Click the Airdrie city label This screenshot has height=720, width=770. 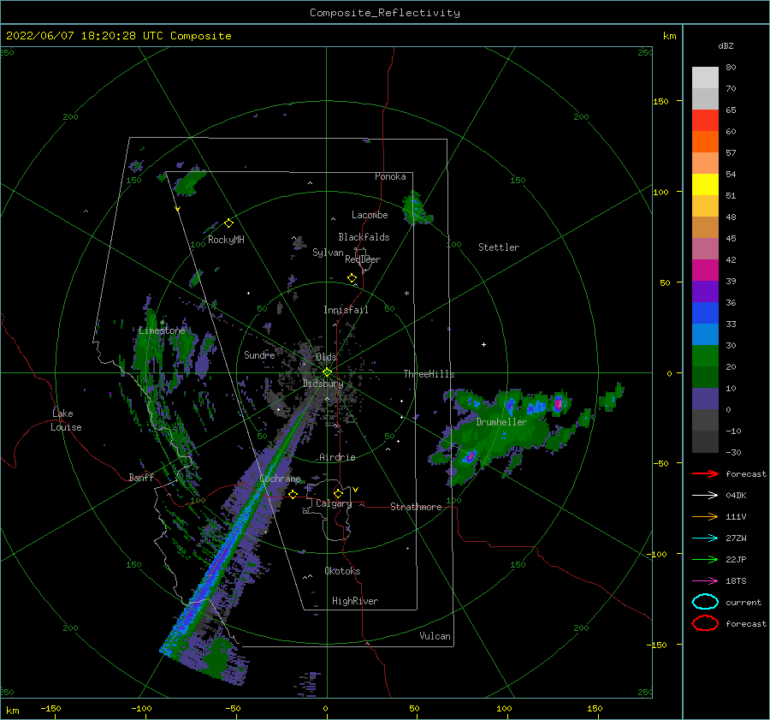(x=337, y=457)
